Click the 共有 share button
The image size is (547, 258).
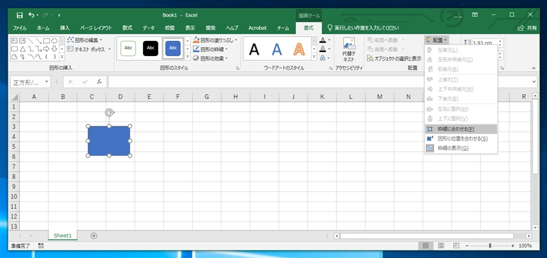pyautogui.click(x=527, y=28)
